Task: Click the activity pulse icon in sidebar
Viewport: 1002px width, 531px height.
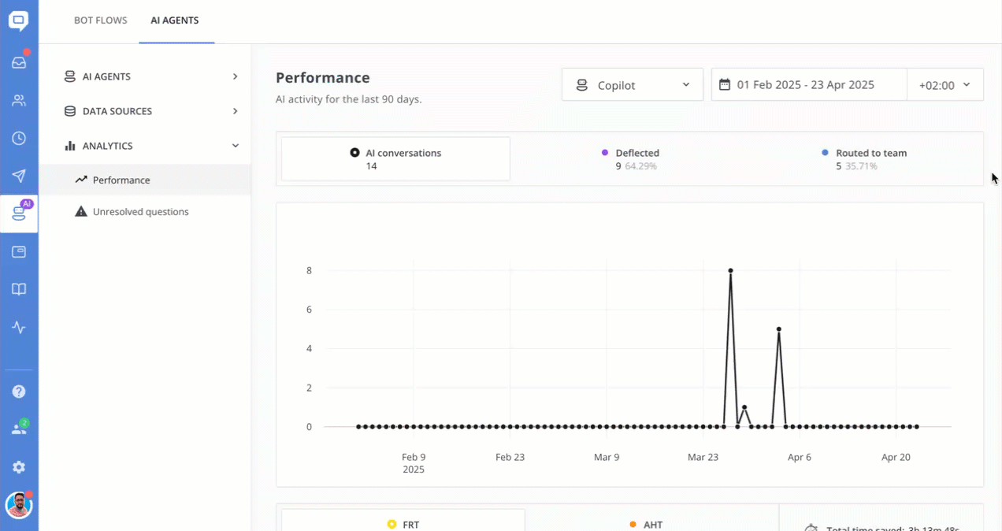Action: pyautogui.click(x=19, y=328)
